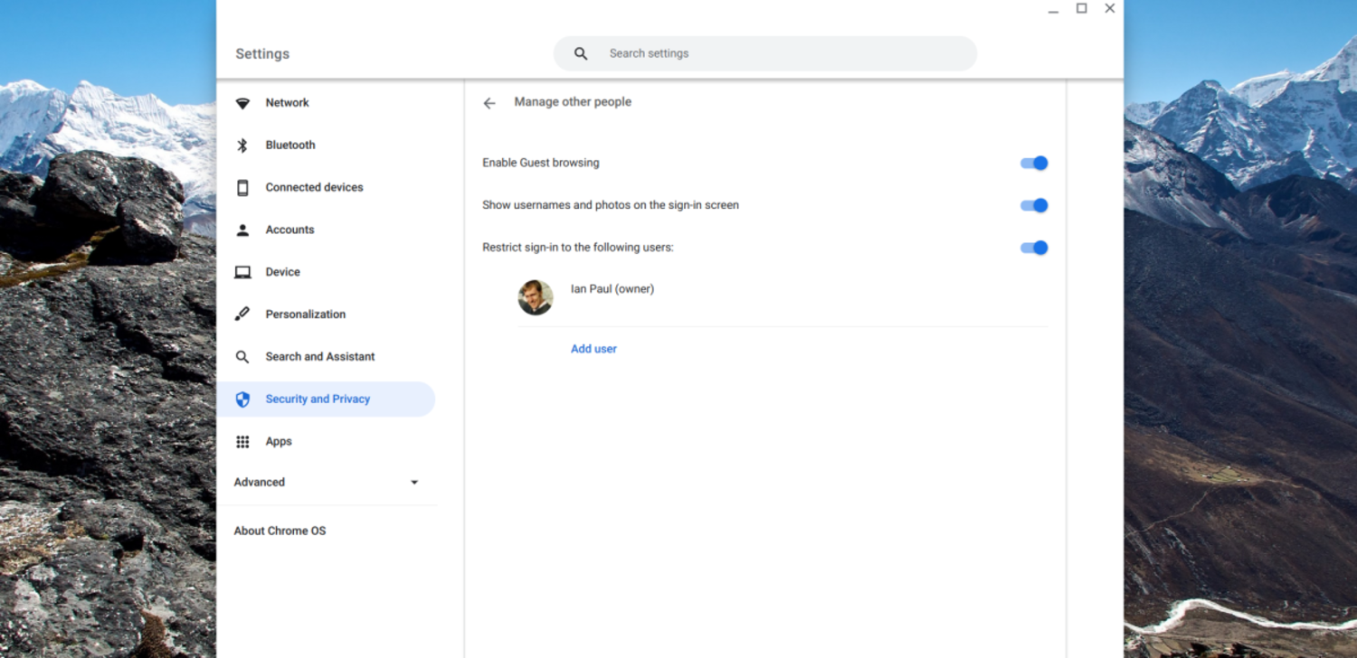Click Ian Paul's profile photo
Image resolution: width=1357 pixels, height=658 pixels.
click(x=535, y=297)
